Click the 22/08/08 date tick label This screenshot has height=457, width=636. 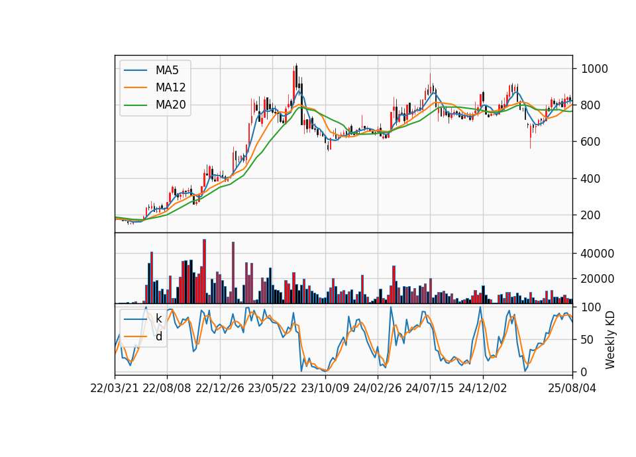click(167, 389)
